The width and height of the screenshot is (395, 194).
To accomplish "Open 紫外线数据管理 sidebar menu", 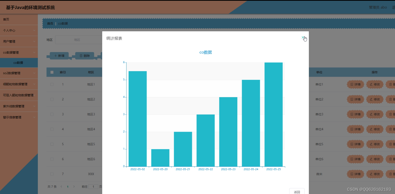I will [19, 106].
